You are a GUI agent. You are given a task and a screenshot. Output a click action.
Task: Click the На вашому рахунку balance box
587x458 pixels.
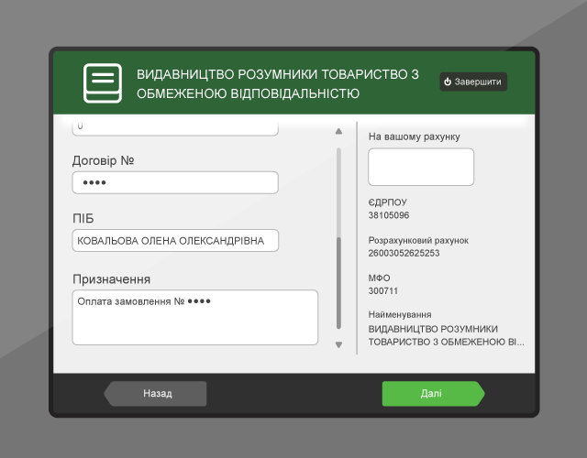click(x=421, y=167)
